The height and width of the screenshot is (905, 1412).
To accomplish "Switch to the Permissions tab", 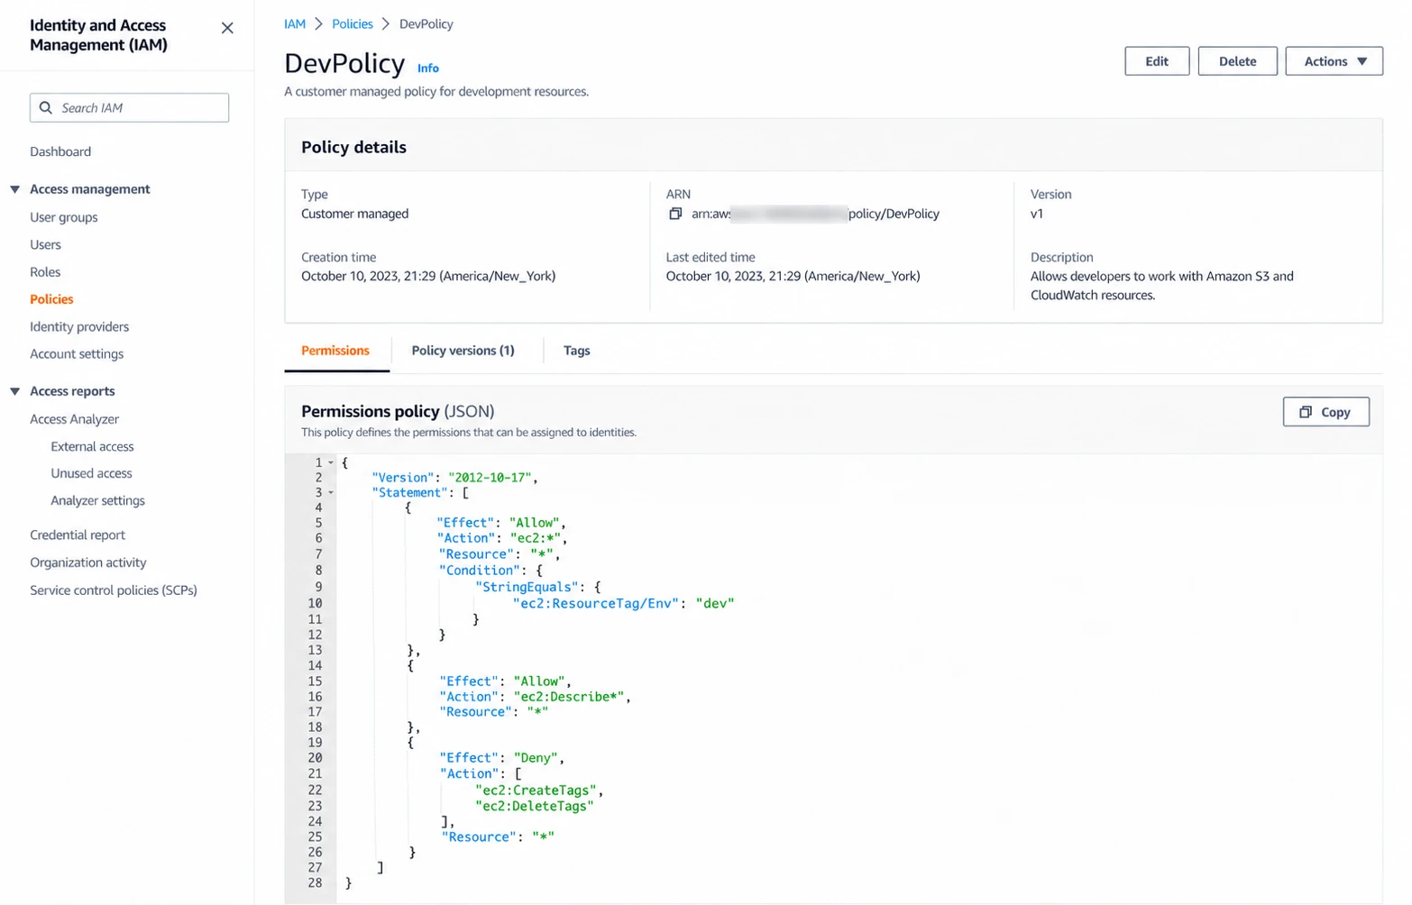I will point(335,351).
